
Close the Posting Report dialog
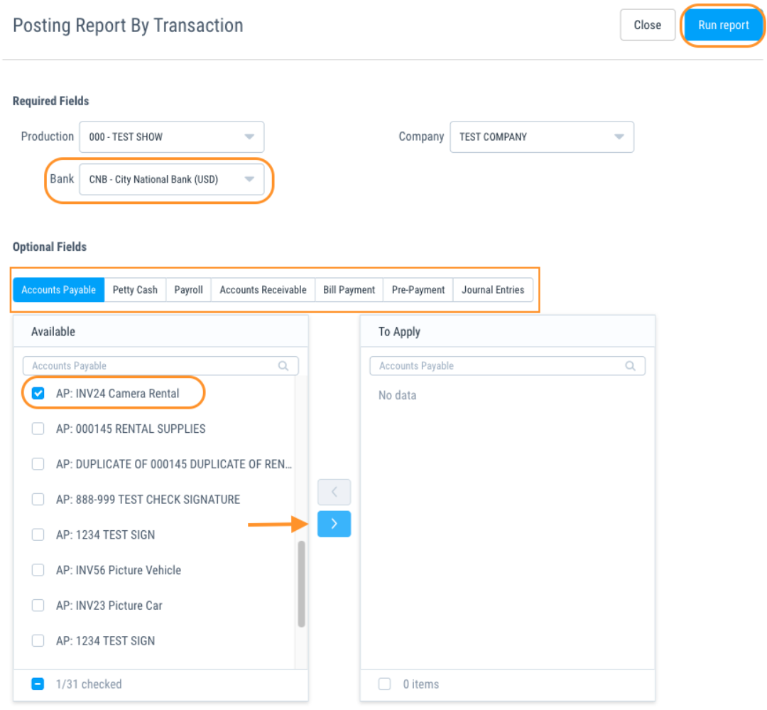[647, 25]
